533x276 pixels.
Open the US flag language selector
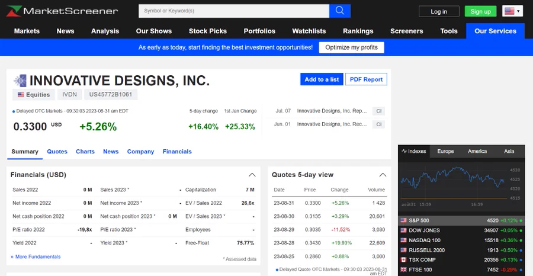(x=512, y=11)
